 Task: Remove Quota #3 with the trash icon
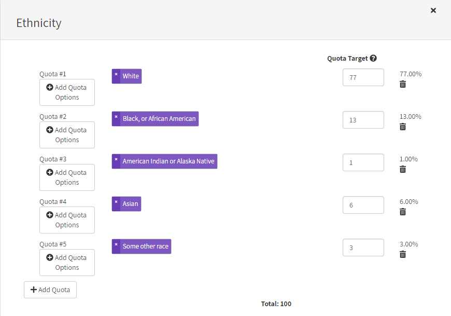pyautogui.click(x=403, y=169)
